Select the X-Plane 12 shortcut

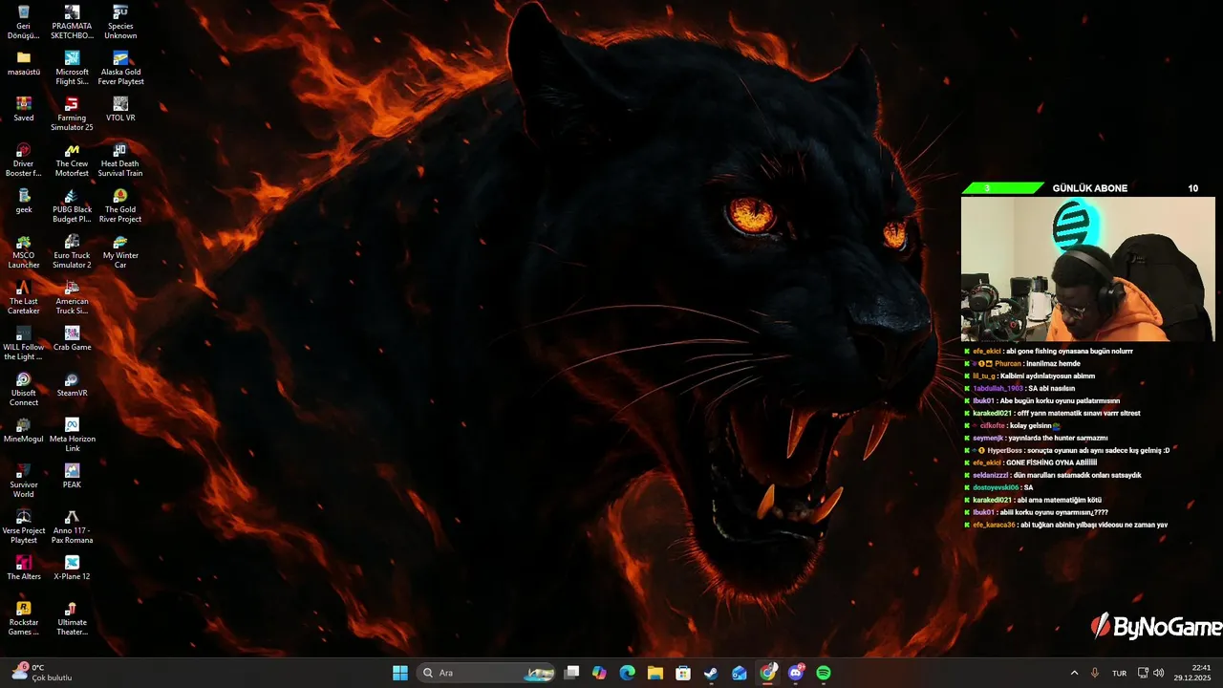click(72, 568)
